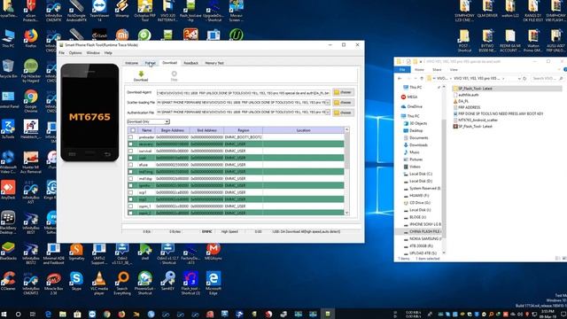Open the Windows Start menu
This screenshot has height=319, width=567.
click(x=4, y=315)
